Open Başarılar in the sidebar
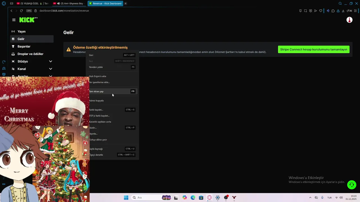The height and width of the screenshot is (202, 360). click(32, 46)
